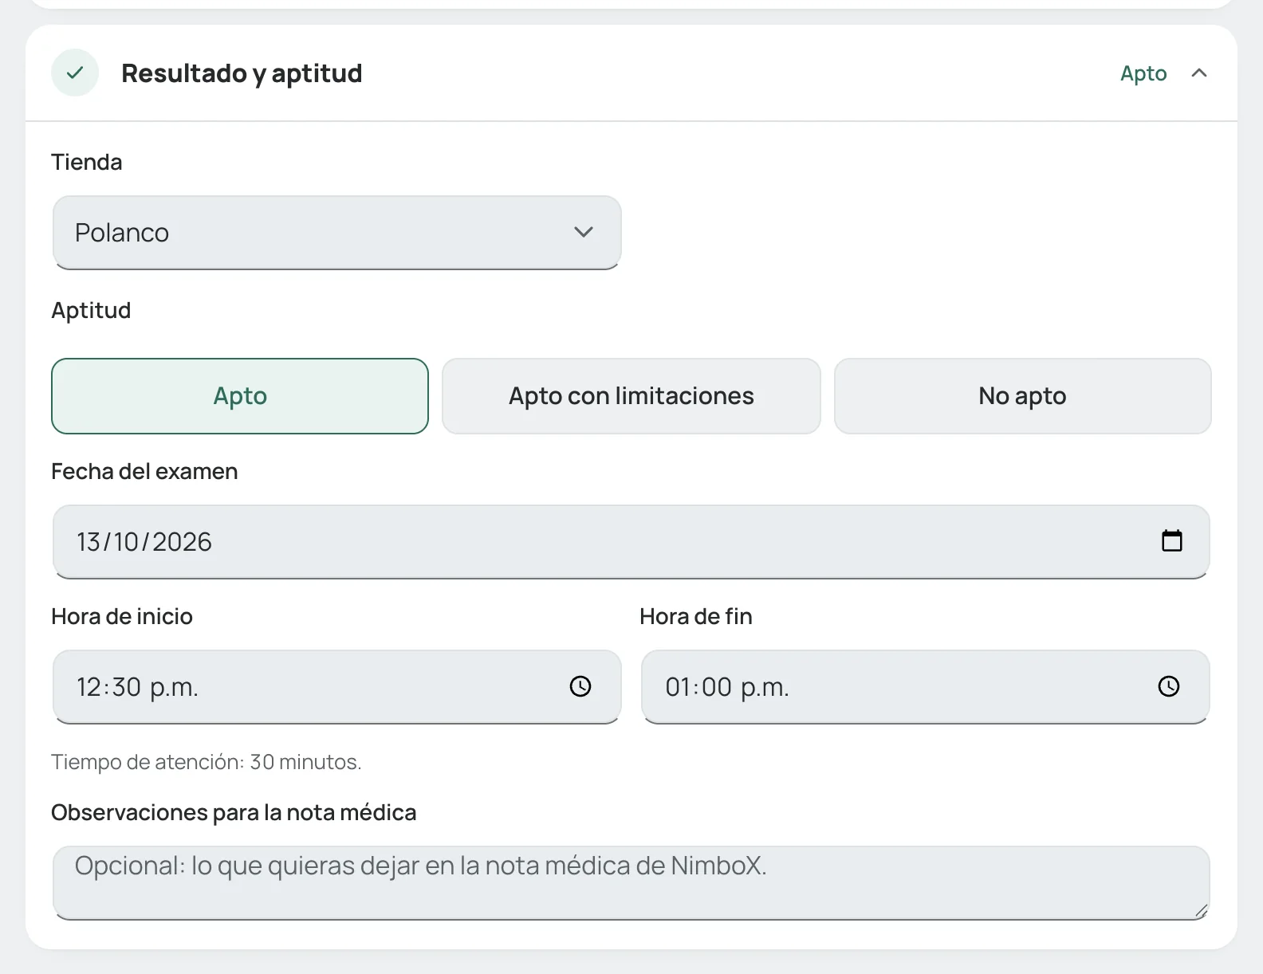Click the Hora de inicio label

coord(122,616)
